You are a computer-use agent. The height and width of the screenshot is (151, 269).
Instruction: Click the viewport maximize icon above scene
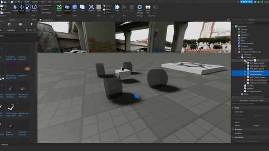coord(228,20)
